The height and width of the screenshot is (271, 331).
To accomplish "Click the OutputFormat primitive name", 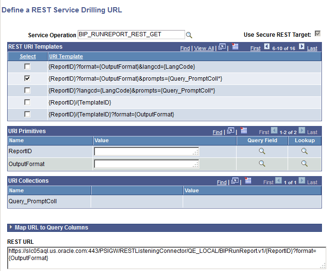I will (x=27, y=164).
